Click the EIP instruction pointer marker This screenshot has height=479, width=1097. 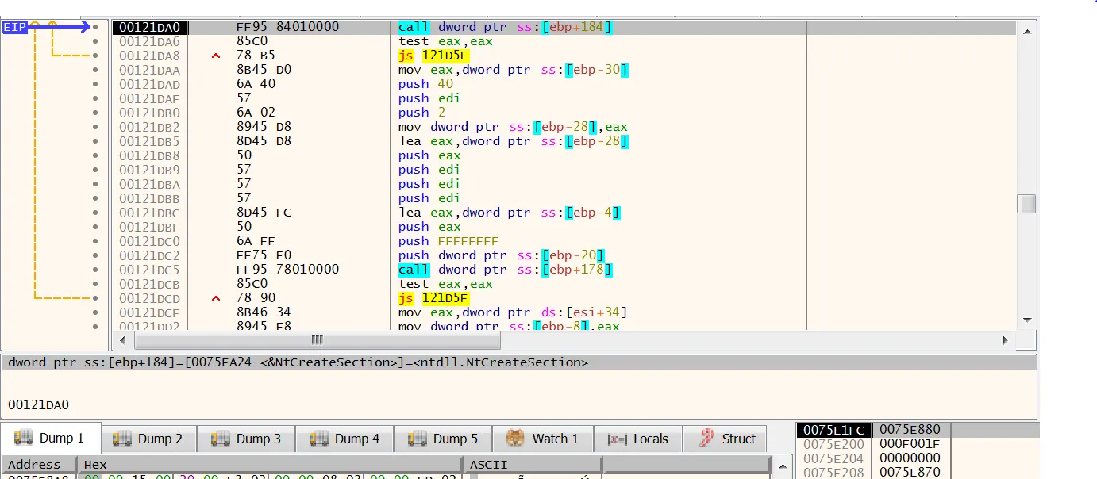[15, 27]
